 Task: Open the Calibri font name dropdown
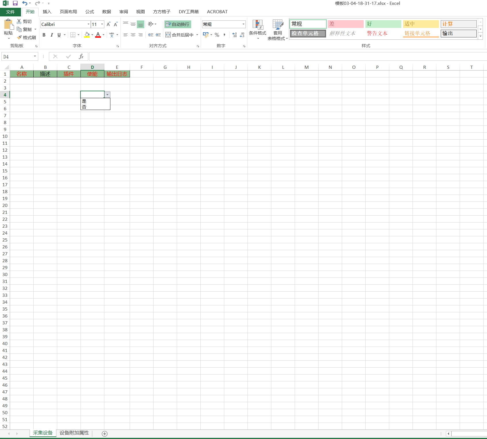click(88, 24)
